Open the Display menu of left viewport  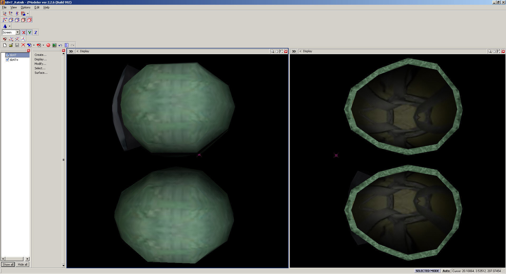point(85,51)
